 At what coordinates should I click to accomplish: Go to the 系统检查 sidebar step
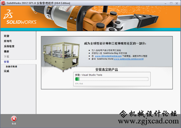9,46
